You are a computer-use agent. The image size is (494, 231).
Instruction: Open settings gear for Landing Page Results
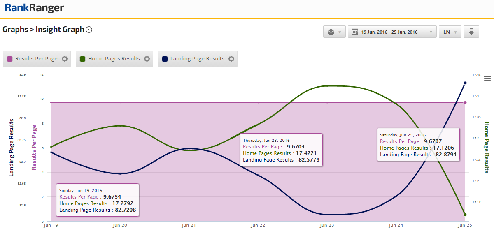[x=231, y=59]
